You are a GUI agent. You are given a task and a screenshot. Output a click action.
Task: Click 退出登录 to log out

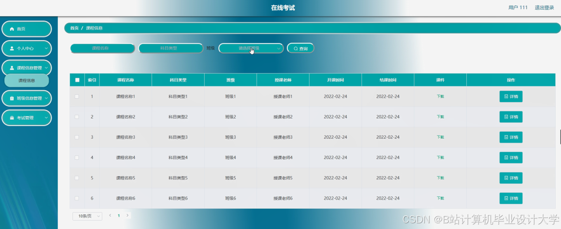pyautogui.click(x=544, y=7)
